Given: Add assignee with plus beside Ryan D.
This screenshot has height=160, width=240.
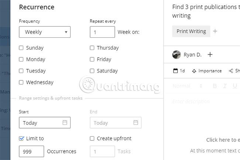Looking at the screenshot, I should click(210, 55).
